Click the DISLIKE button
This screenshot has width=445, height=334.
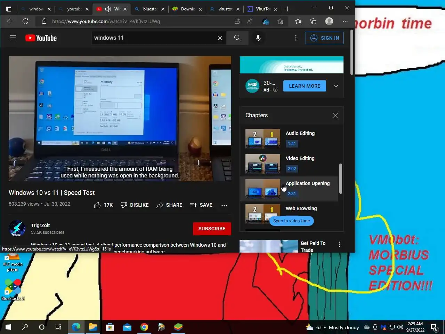click(x=135, y=205)
